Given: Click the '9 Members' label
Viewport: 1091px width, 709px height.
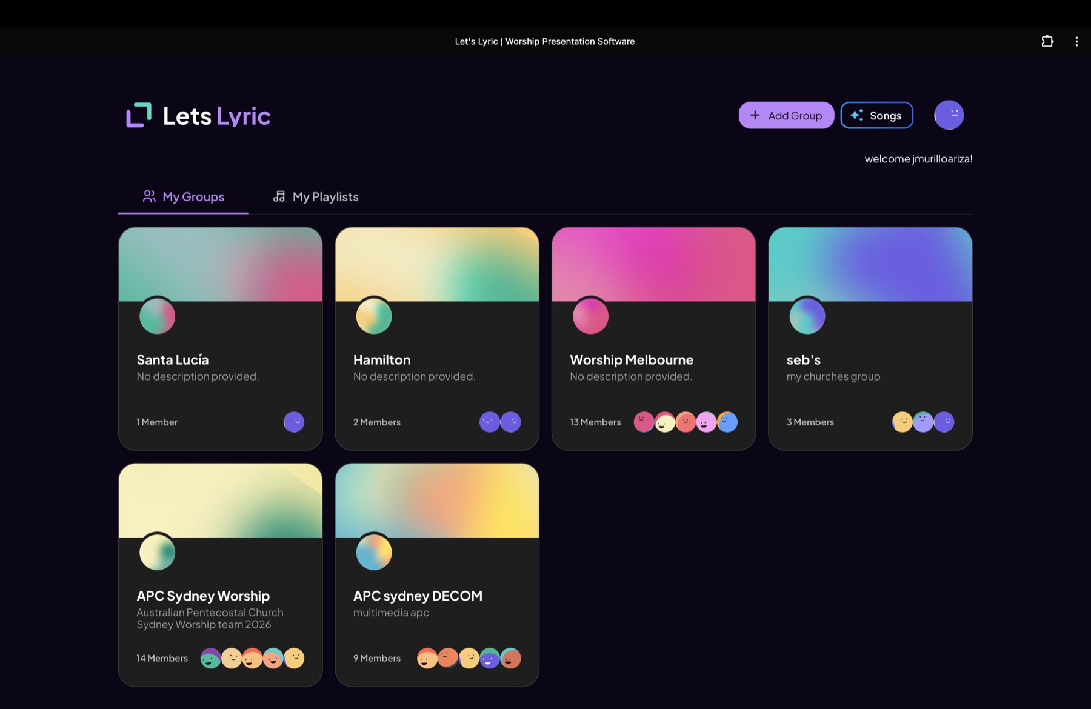Looking at the screenshot, I should click(377, 659).
